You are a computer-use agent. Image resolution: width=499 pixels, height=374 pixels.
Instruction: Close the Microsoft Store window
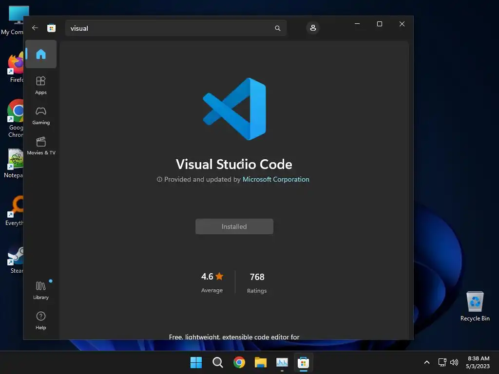[x=402, y=24]
